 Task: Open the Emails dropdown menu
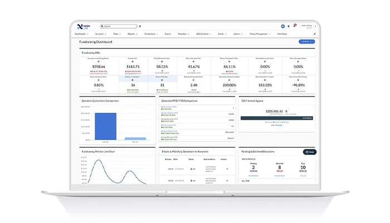(222, 34)
